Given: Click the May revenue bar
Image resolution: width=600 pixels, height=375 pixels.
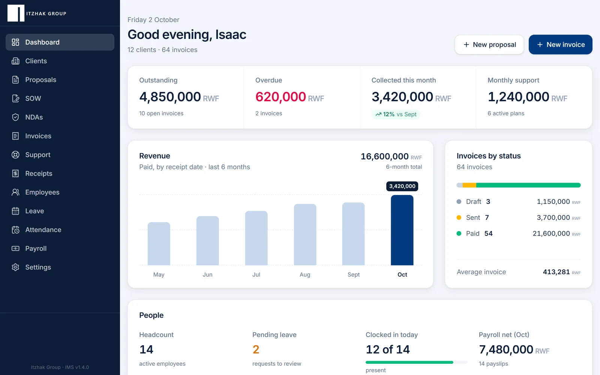Looking at the screenshot, I should tap(159, 244).
